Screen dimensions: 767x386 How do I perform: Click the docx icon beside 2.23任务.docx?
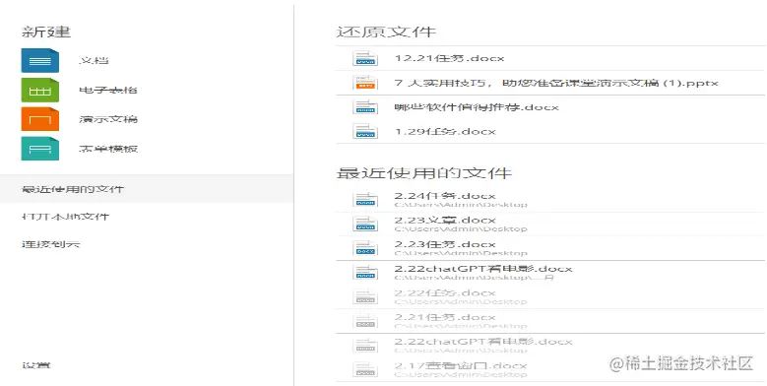pyautogui.click(x=365, y=248)
